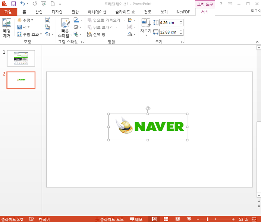
Task: Switch to the 전환 transitions tab
Action: [75, 12]
